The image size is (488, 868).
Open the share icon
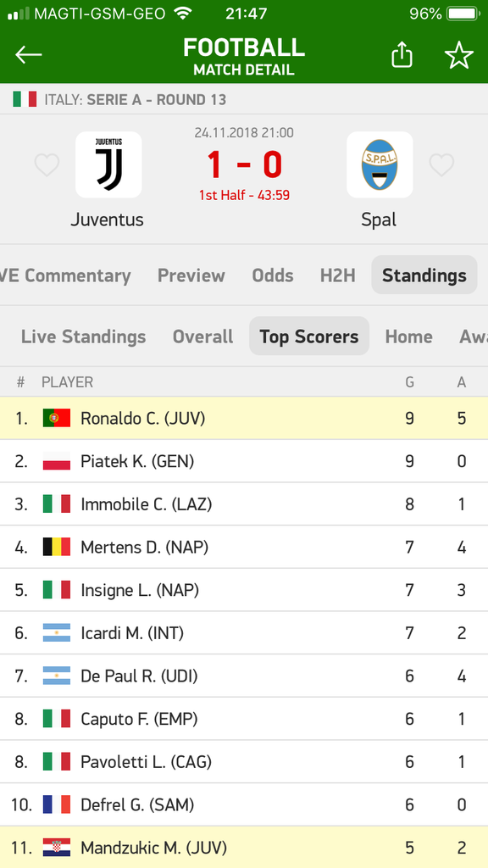402,55
